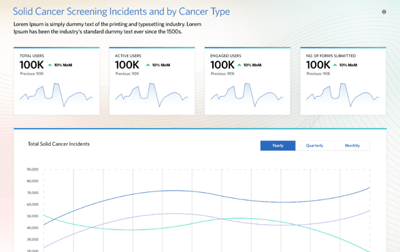This screenshot has height=252, width=400.
Task: Click the 50,000 y-axis label
Action: [x=33, y=216]
